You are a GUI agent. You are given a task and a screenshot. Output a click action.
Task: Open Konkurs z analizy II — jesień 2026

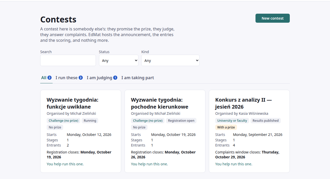pos(243,103)
